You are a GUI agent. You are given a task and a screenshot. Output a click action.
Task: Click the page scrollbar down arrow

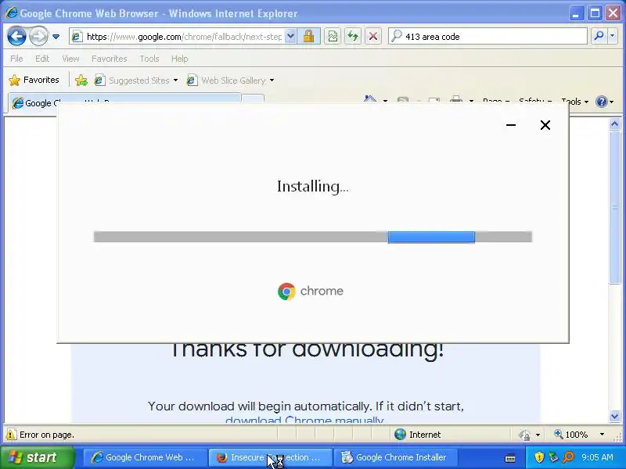click(x=614, y=417)
